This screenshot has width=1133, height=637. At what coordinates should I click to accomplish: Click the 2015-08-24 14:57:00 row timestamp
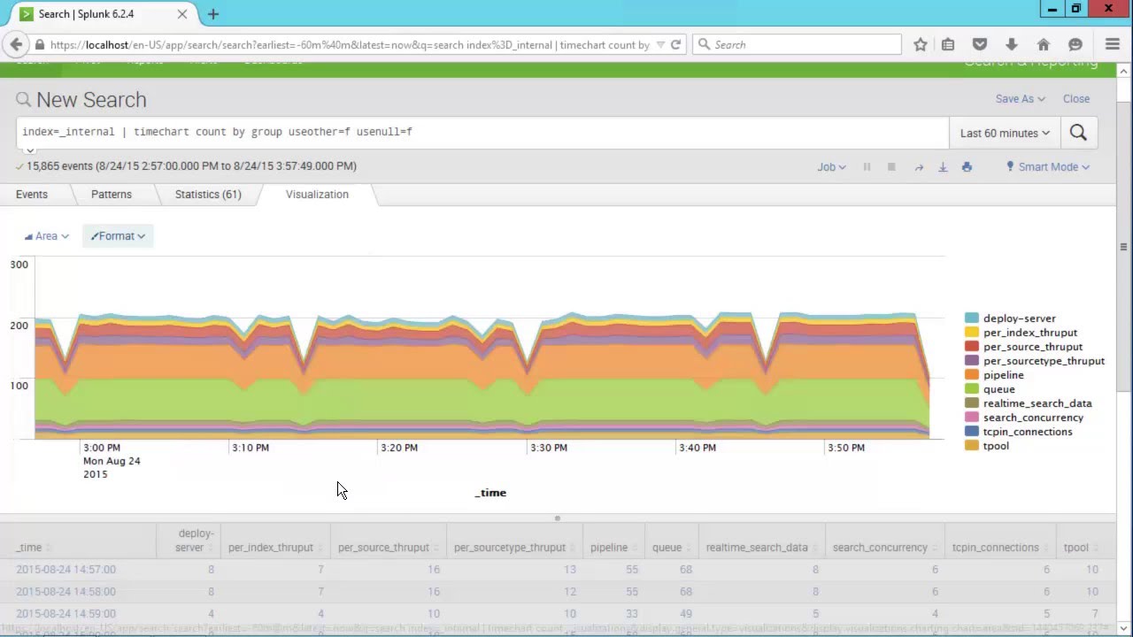pyautogui.click(x=66, y=570)
